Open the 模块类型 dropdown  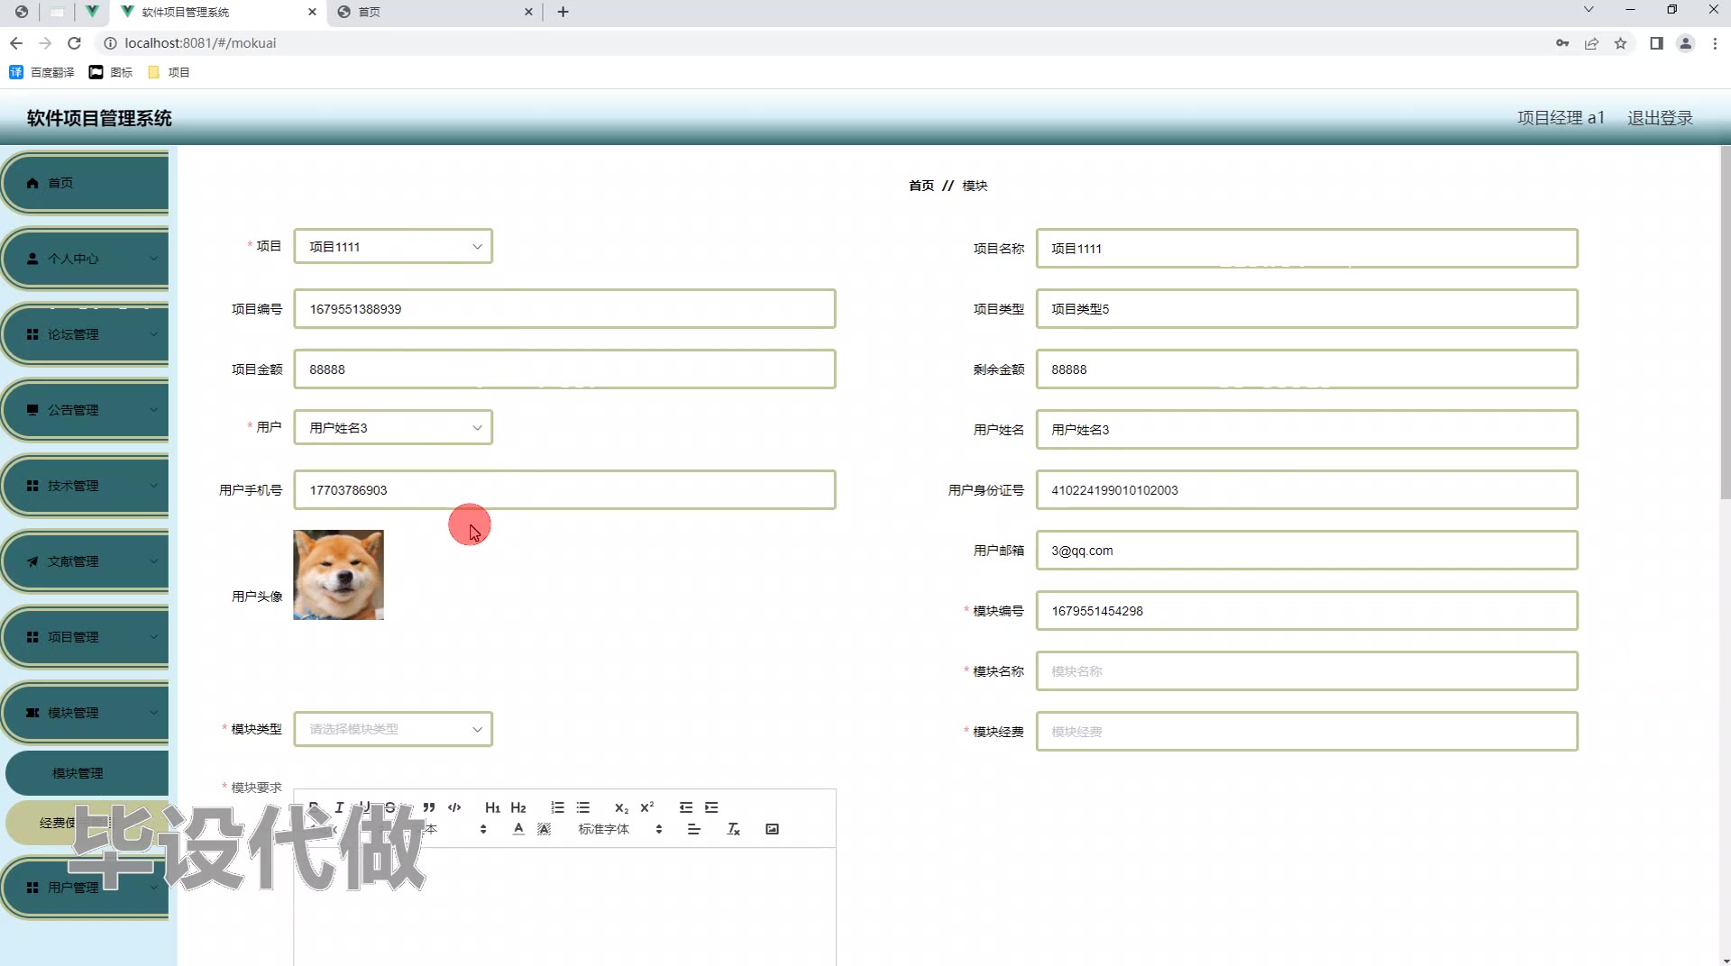tap(393, 729)
